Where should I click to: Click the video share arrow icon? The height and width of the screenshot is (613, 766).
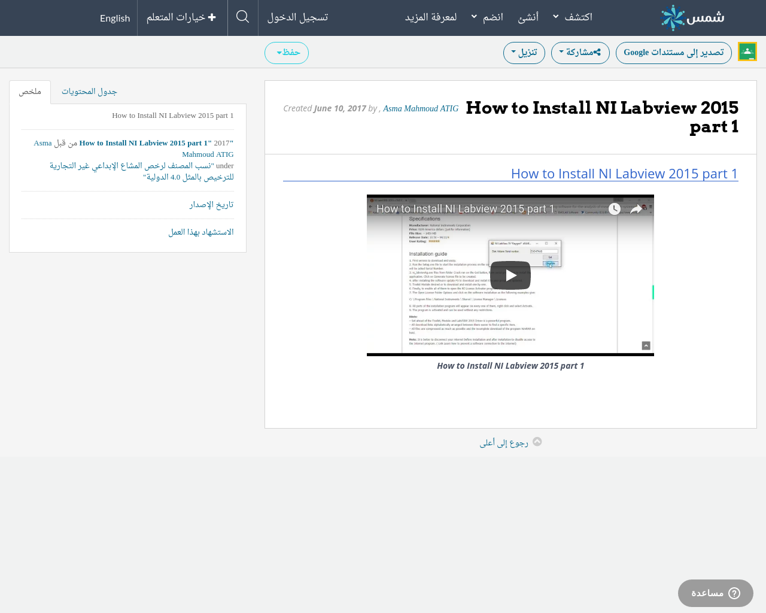click(636, 209)
